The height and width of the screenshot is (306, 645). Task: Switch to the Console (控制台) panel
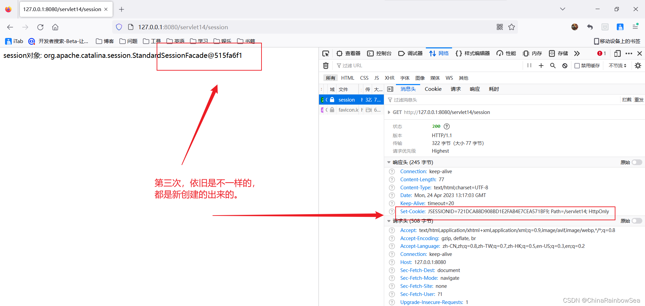(379, 53)
